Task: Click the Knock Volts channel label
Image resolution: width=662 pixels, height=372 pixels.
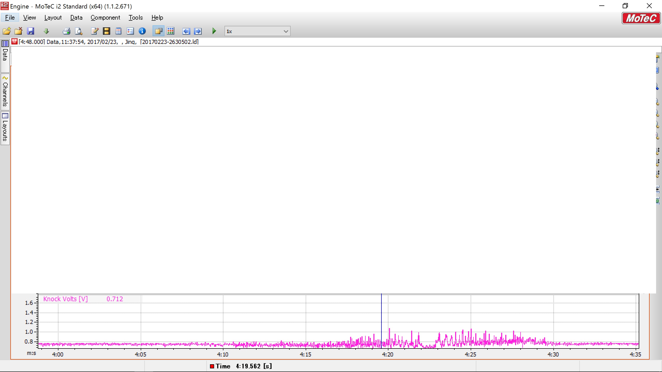Action: pos(65,299)
